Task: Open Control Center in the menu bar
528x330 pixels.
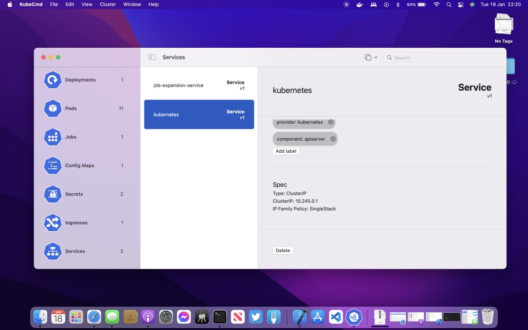Action: (x=461, y=4)
